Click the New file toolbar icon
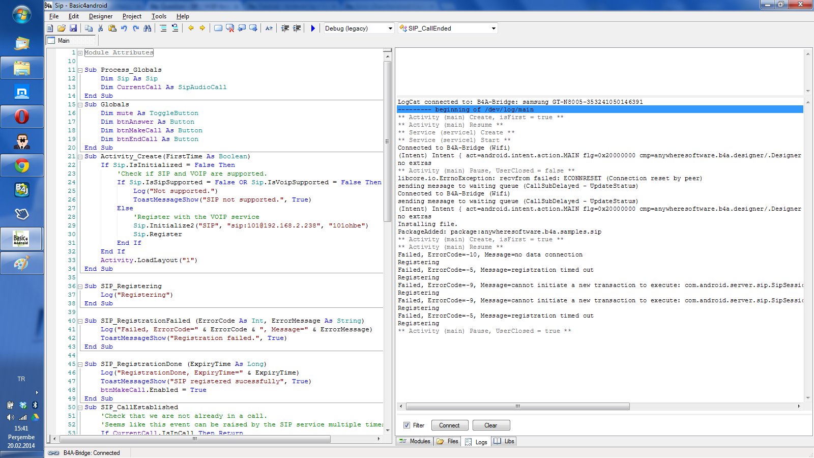 click(x=50, y=28)
